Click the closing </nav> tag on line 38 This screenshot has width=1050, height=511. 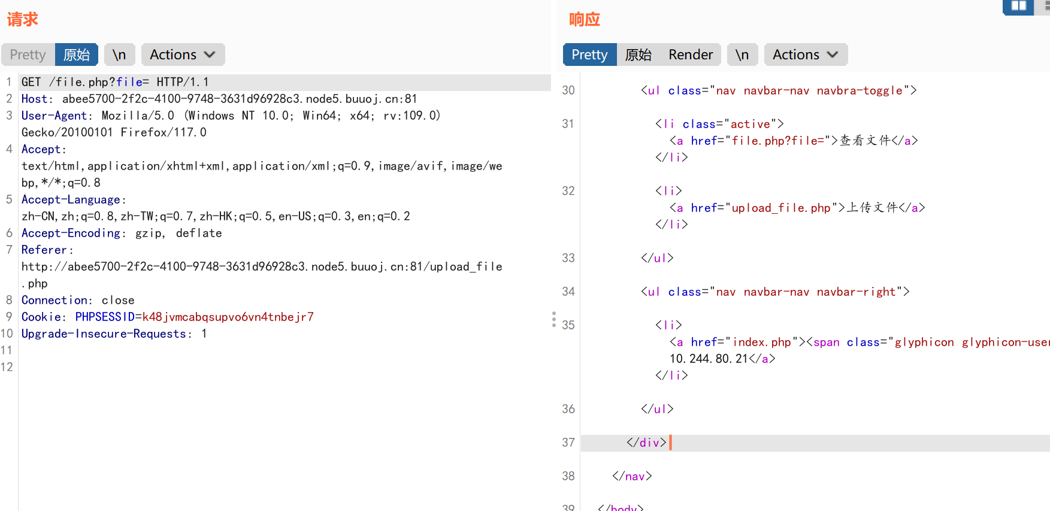[x=632, y=476]
